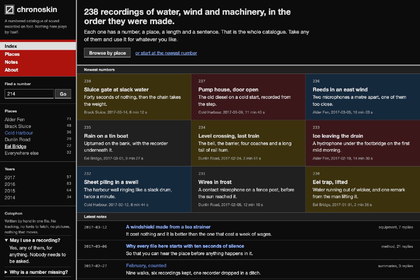Viewport: 420px width, 280px height.
Task: Follow 'or start at the newest number' link
Action: pos(166,53)
